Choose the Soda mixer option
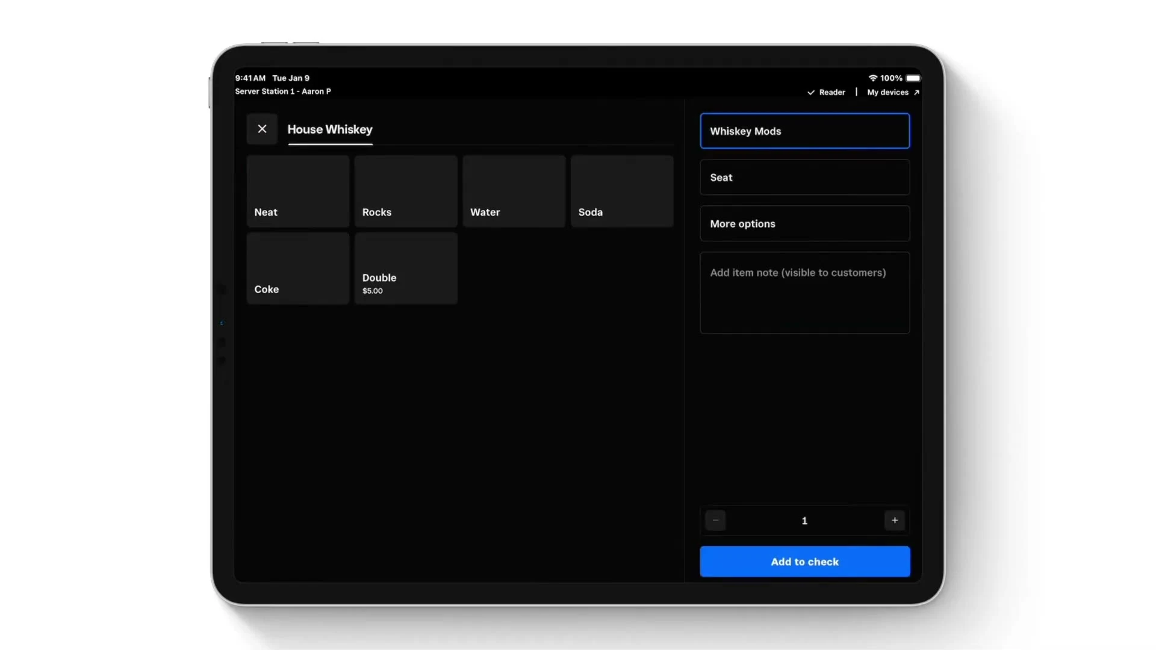The width and height of the screenshot is (1156, 650). (x=622, y=191)
